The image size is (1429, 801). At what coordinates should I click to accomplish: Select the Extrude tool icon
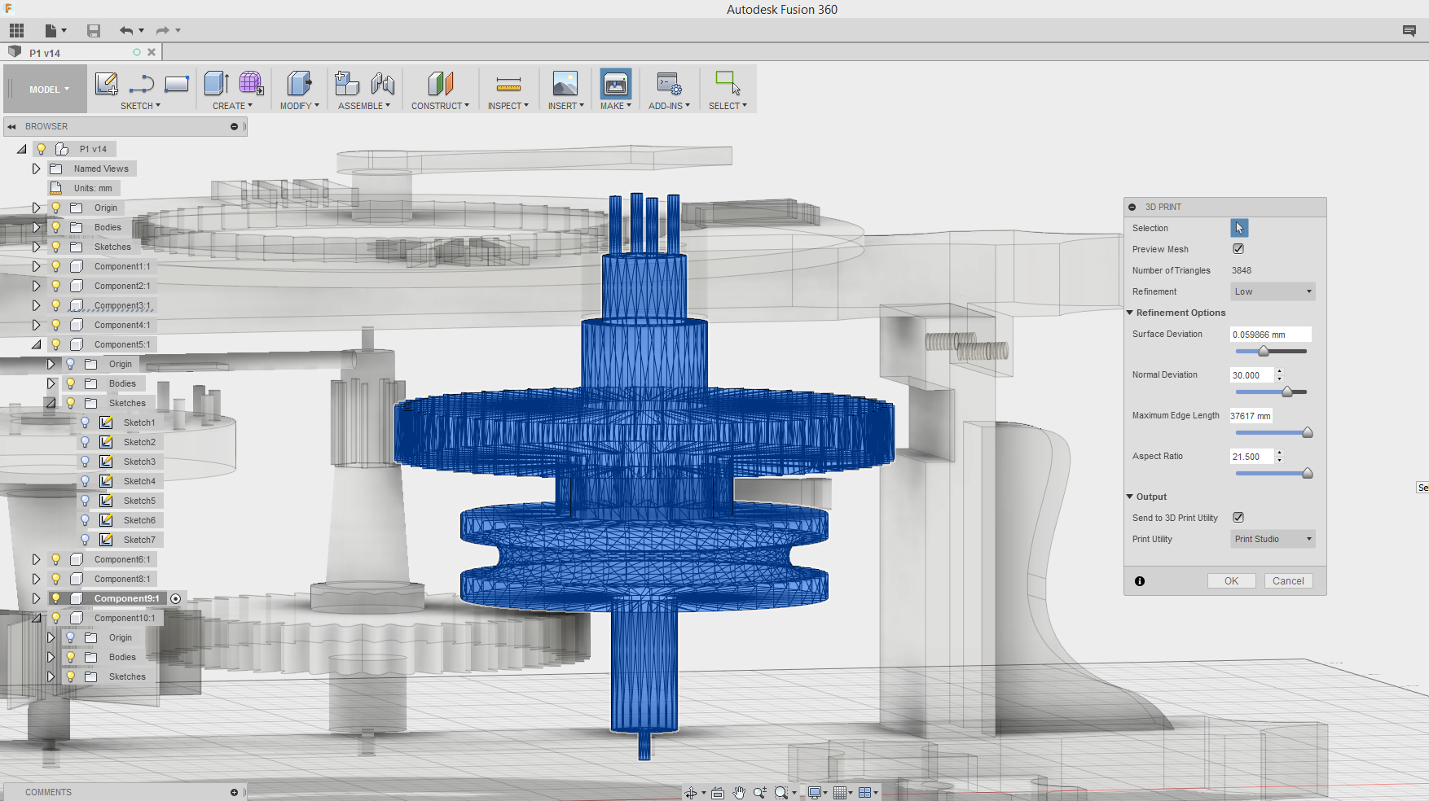[x=216, y=84]
